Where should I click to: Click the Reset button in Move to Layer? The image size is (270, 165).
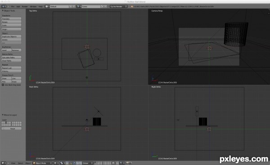tap(11, 128)
